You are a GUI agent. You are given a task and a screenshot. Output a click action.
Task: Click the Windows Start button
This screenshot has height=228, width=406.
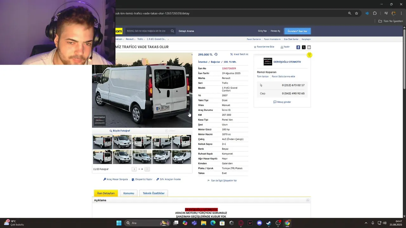[x=119, y=223]
